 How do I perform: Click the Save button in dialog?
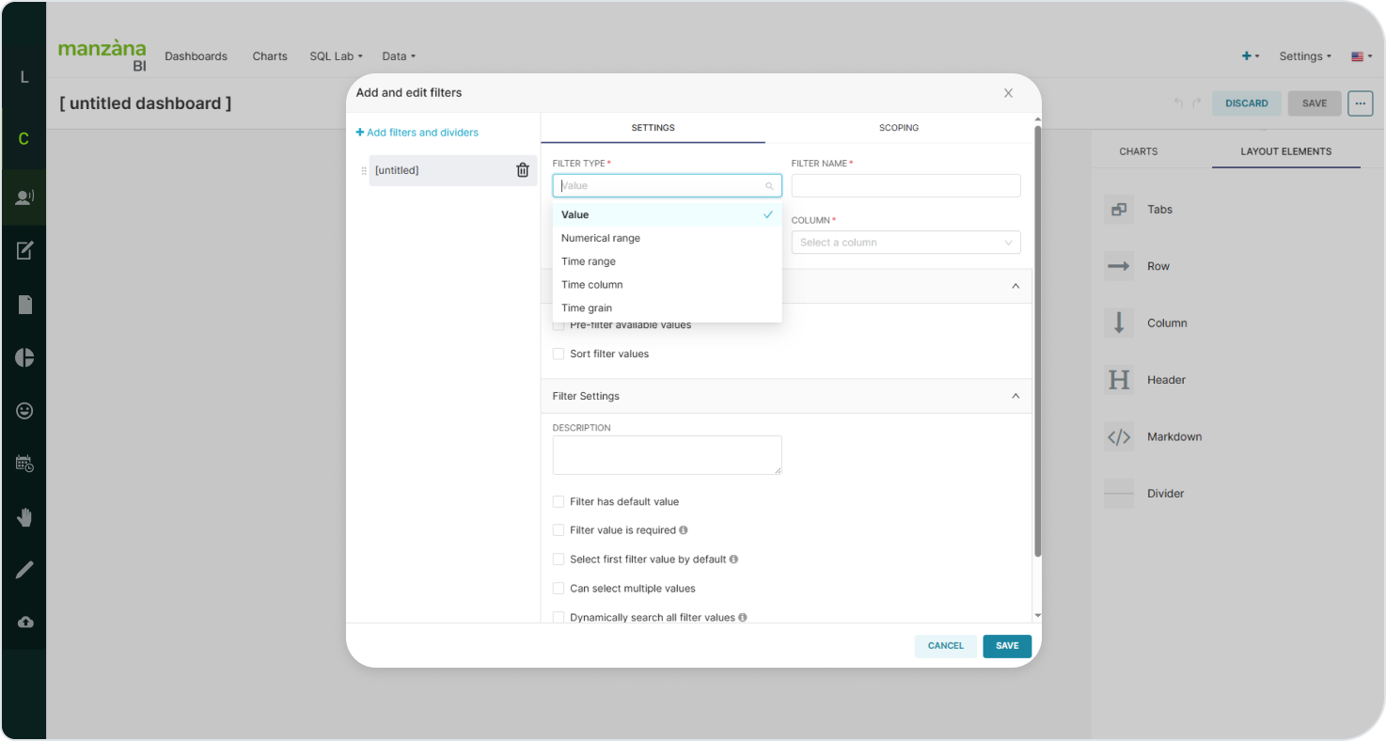pyautogui.click(x=1006, y=646)
